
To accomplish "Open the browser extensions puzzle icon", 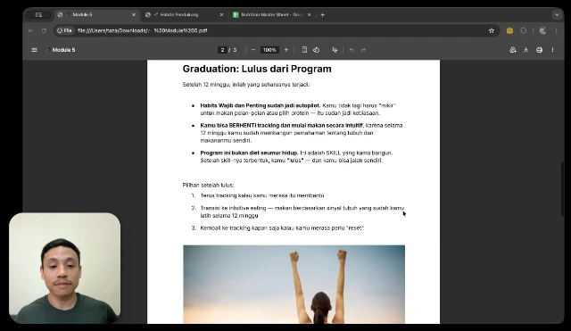I will (524, 30).
